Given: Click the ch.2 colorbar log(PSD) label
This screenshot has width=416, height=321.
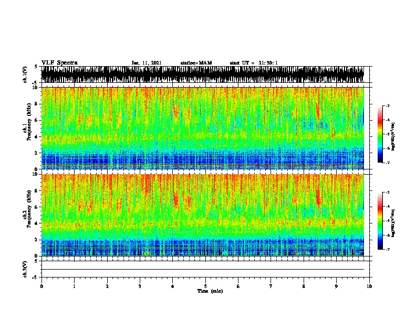Looking at the screenshot, I should [x=393, y=223].
